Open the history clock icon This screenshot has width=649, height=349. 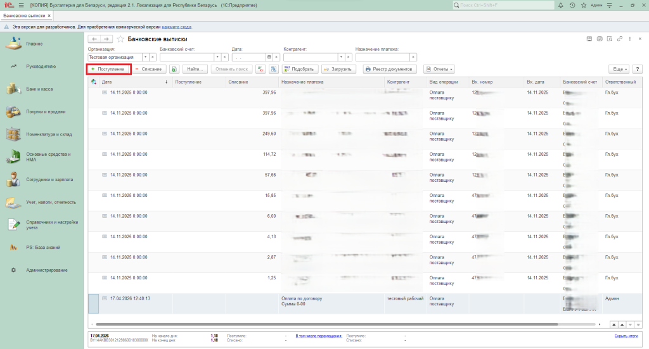coord(572,5)
